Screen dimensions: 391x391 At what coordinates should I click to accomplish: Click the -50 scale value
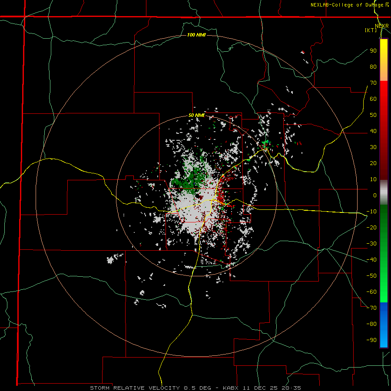[371, 276]
